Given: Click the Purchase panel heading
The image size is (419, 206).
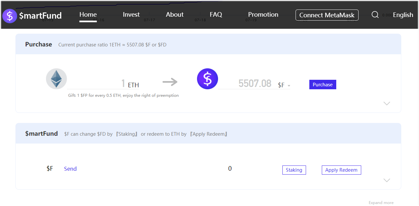Looking at the screenshot, I should click(38, 44).
